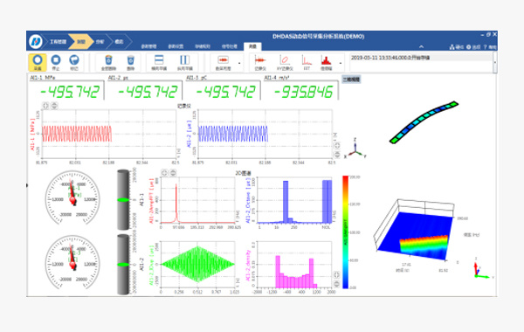
Task: Click the magenta density histogram
Action: point(294,264)
